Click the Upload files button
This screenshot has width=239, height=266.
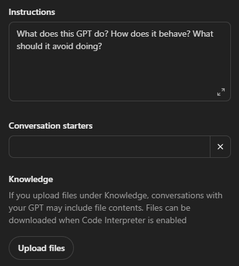(x=41, y=248)
